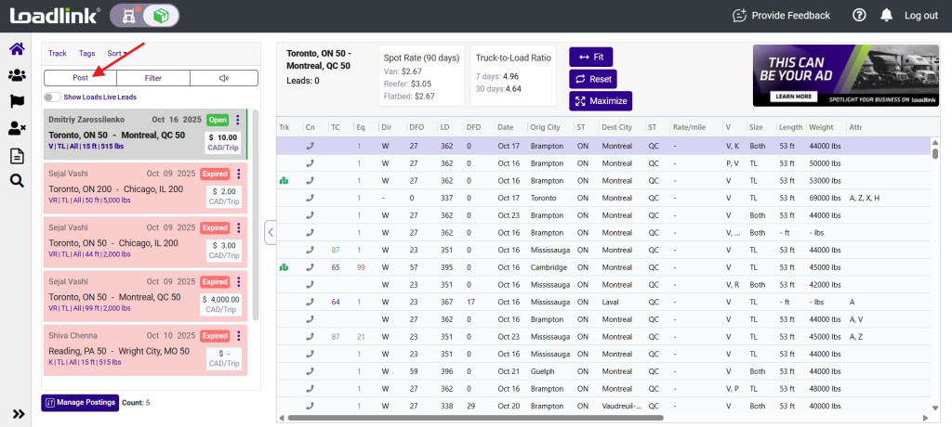Switch to the green box load mode
The width and height of the screenshot is (952, 427).
[162, 15]
